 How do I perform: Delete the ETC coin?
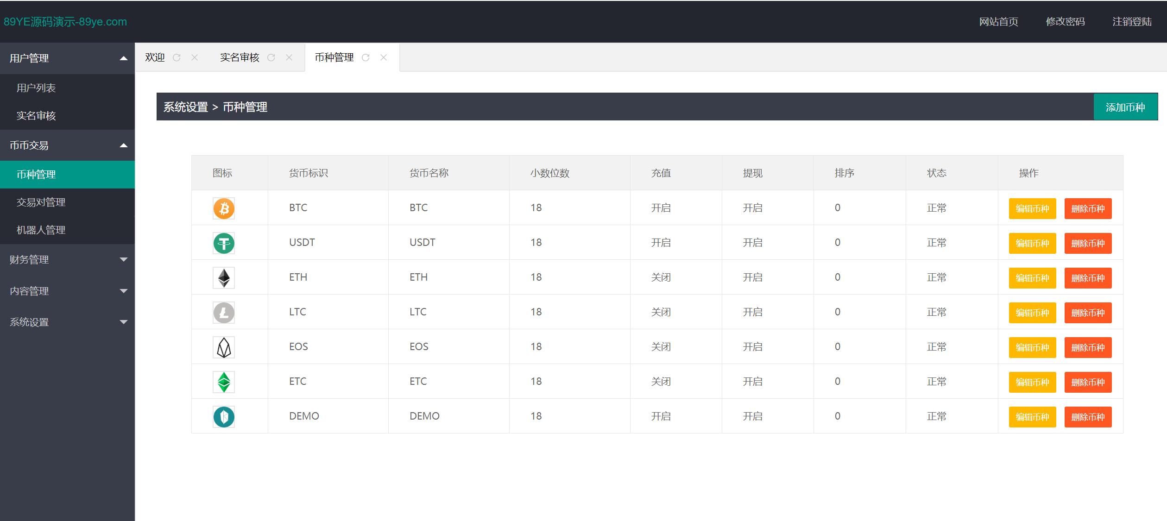[x=1088, y=382]
